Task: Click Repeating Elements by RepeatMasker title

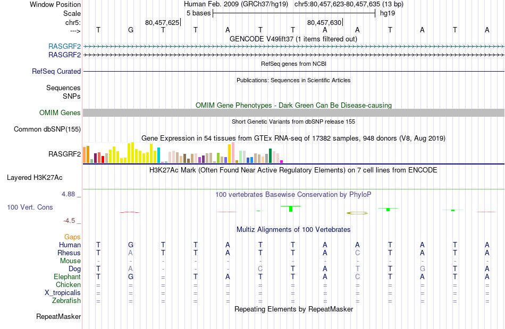Action: coord(293,309)
